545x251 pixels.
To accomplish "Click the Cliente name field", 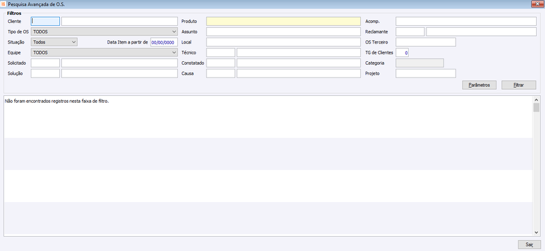I will pos(119,21).
